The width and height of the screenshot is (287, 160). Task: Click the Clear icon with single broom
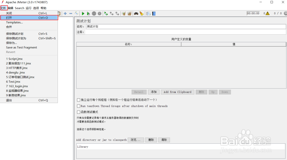(124, 13)
